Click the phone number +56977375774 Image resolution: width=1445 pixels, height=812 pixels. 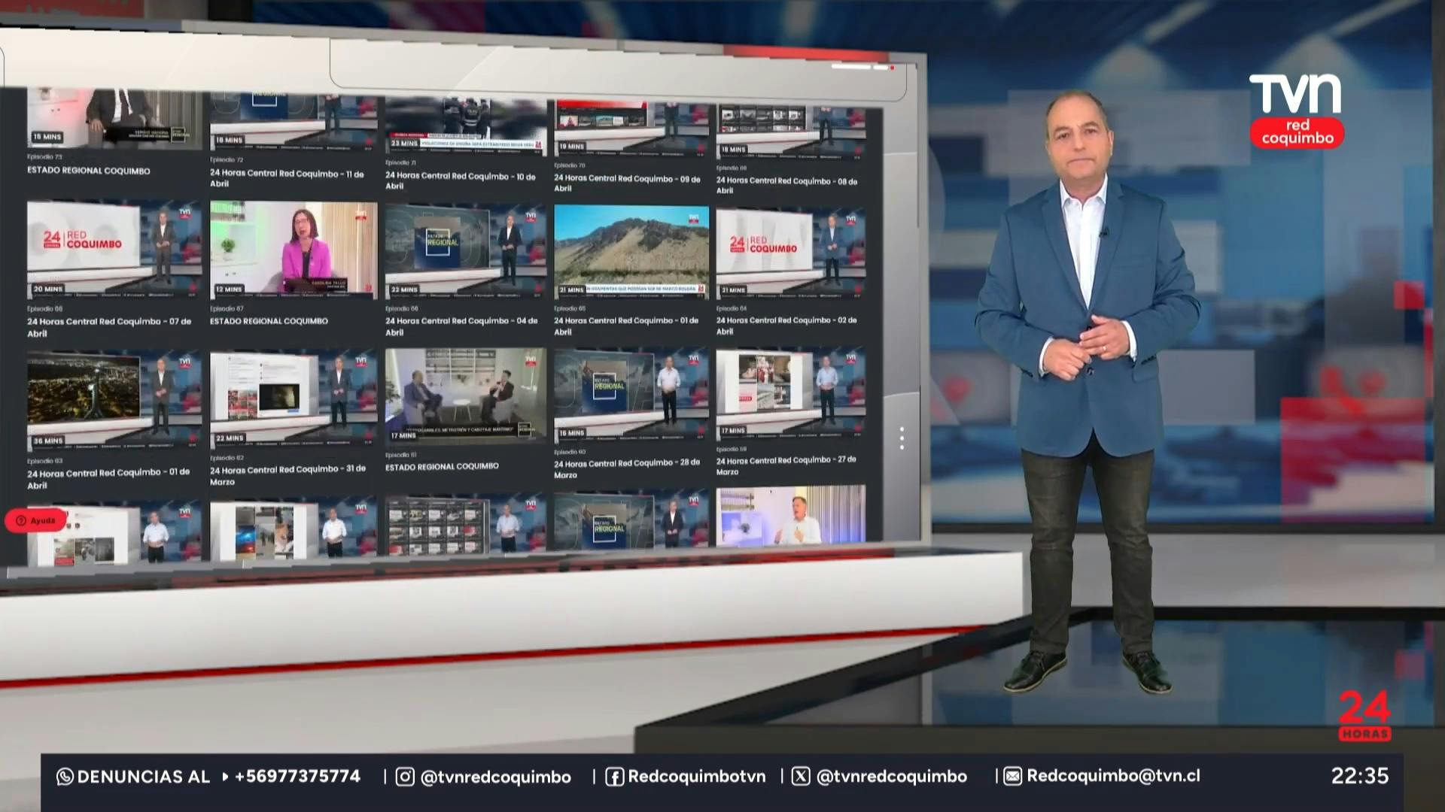point(297,776)
